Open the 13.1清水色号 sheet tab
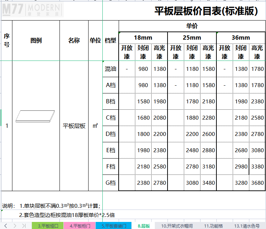The width and height of the screenshot is (266, 229). coord(247,226)
